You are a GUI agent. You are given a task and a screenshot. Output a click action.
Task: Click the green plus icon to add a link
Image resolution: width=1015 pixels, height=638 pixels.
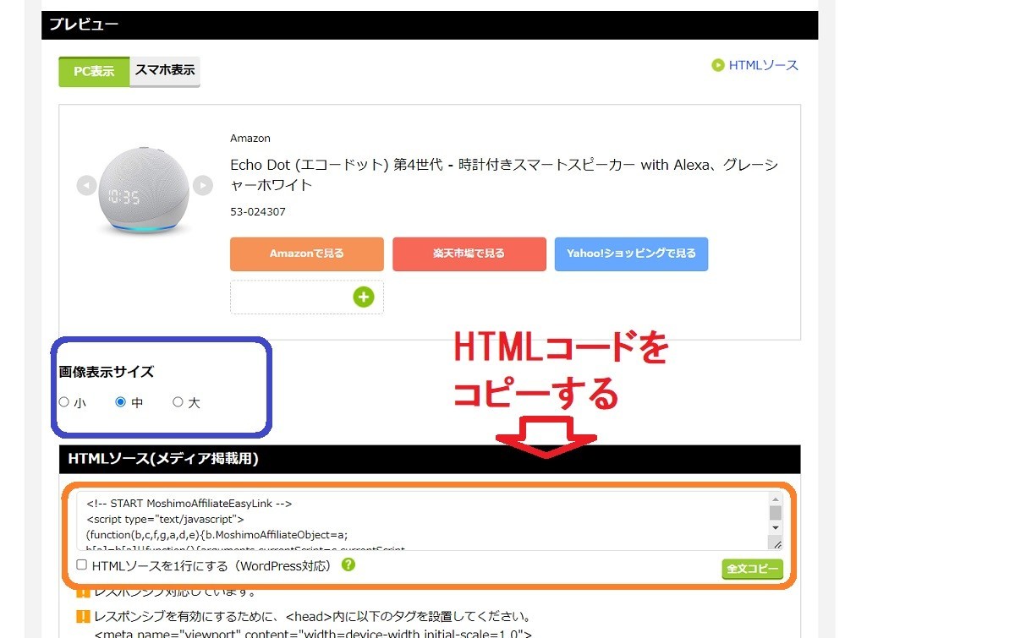point(363,297)
